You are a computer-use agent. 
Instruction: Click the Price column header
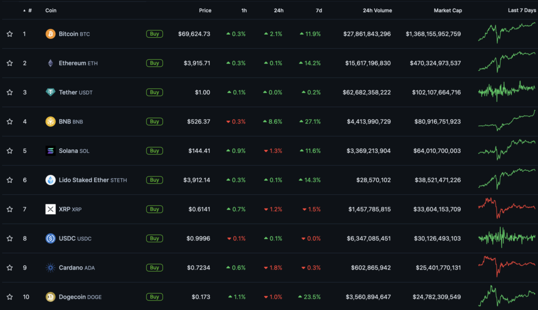[205, 11]
